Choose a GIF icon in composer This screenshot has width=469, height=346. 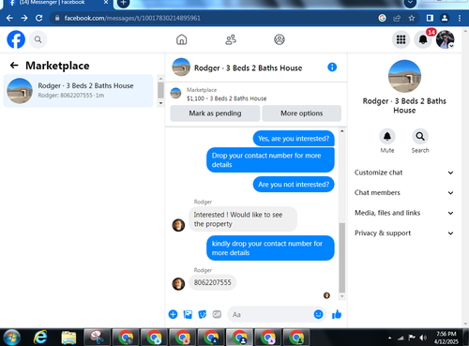[x=217, y=314]
